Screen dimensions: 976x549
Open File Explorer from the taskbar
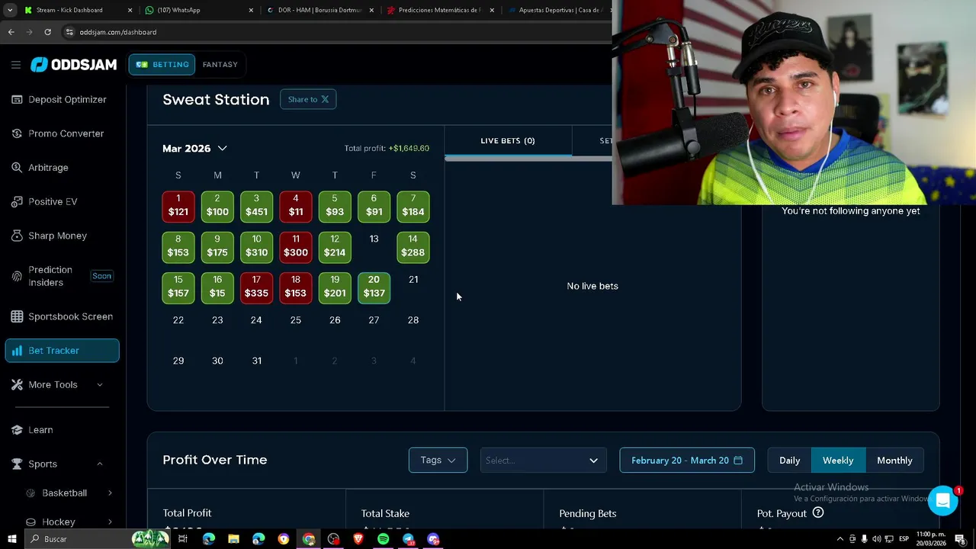(233, 539)
